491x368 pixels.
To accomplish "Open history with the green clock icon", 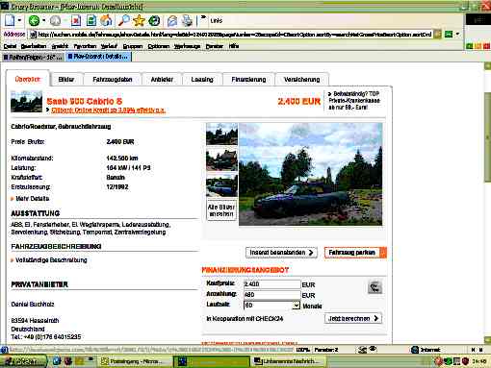I will [154, 21].
